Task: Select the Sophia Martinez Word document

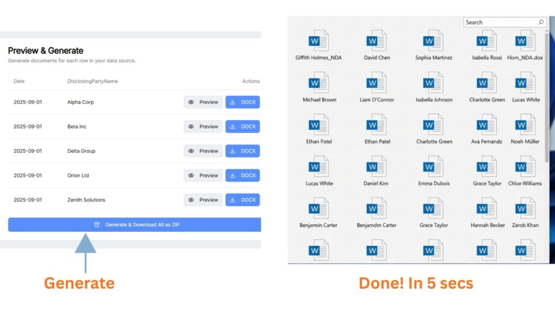Action: coord(434,41)
